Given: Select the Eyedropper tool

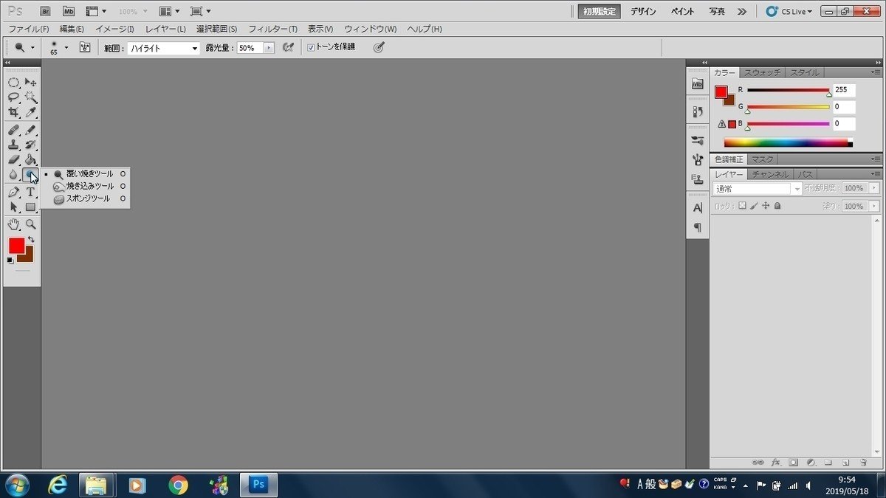Looking at the screenshot, I should coord(30,112).
